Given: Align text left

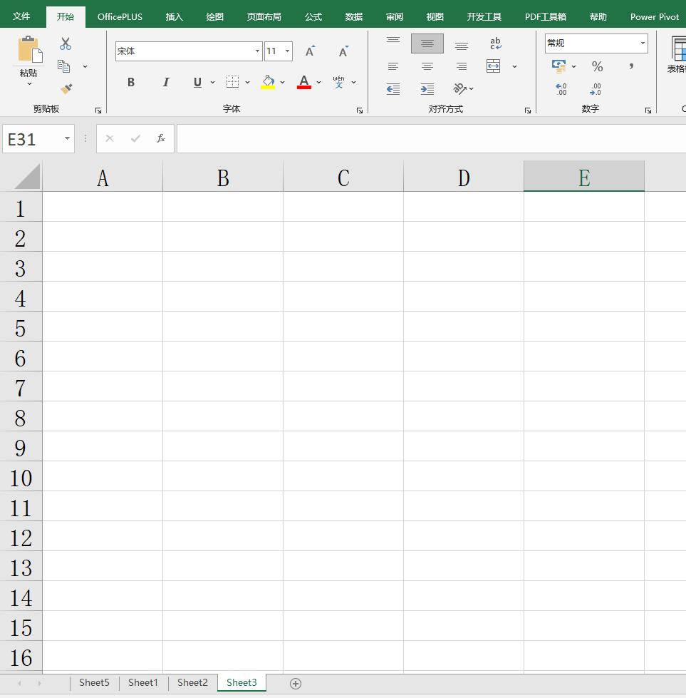Looking at the screenshot, I should pos(393,66).
